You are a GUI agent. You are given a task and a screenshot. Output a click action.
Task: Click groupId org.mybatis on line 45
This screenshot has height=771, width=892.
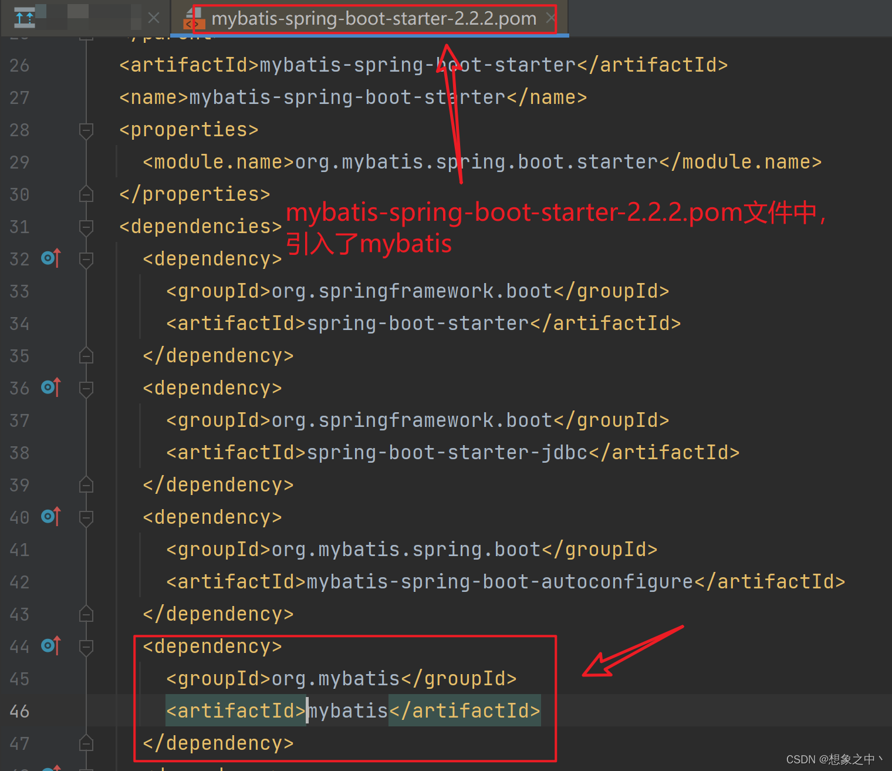pos(342,679)
